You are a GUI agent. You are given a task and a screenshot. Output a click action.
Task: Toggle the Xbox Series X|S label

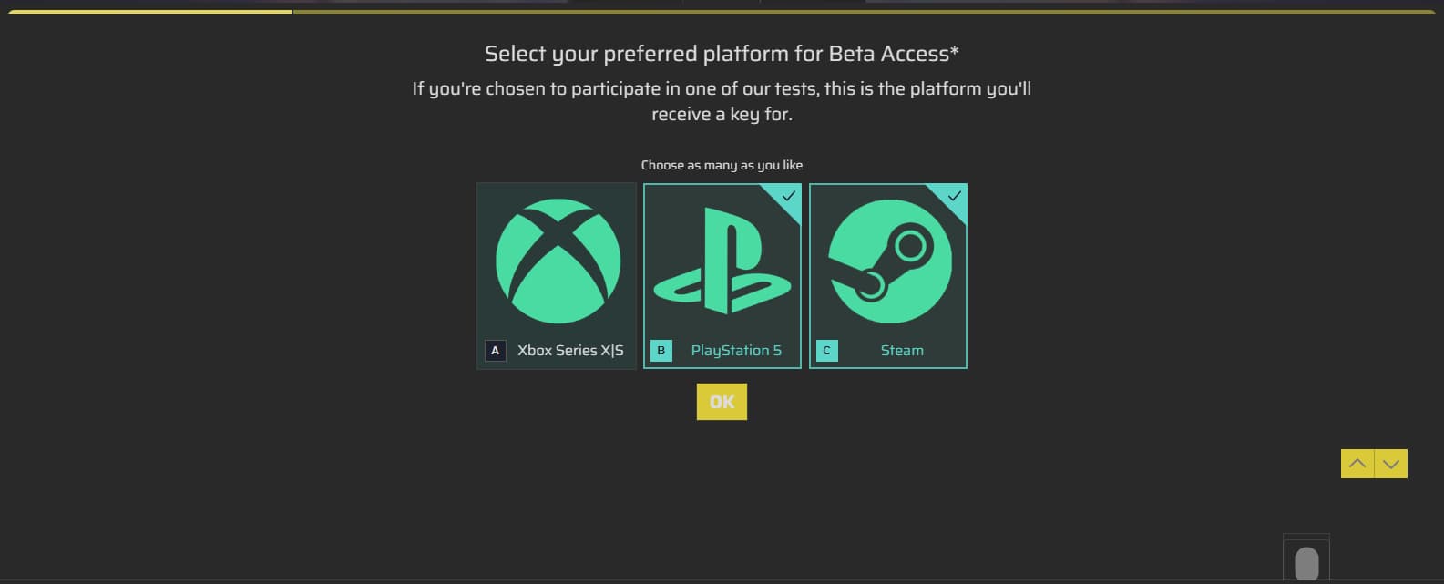pyautogui.click(x=570, y=351)
